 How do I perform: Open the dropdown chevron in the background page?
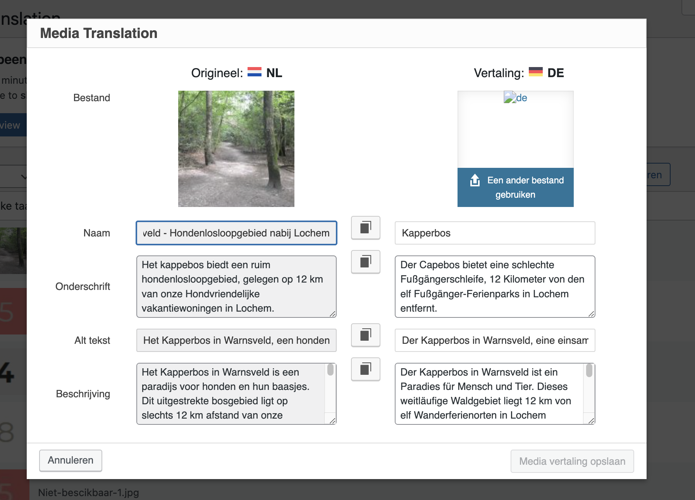tap(24, 177)
